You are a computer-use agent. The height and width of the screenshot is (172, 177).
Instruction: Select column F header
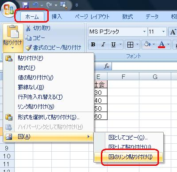pos(123,77)
